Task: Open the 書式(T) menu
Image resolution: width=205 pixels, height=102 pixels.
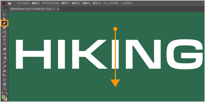Action: [66, 3]
